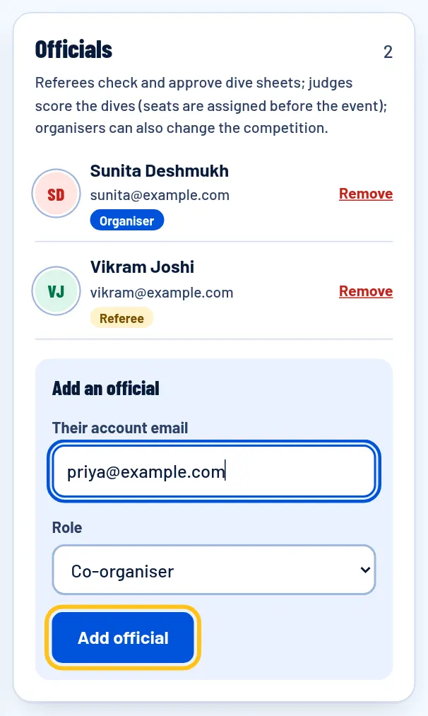Click the Role dropdown chevron arrow
The width and height of the screenshot is (428, 716).
(x=364, y=570)
